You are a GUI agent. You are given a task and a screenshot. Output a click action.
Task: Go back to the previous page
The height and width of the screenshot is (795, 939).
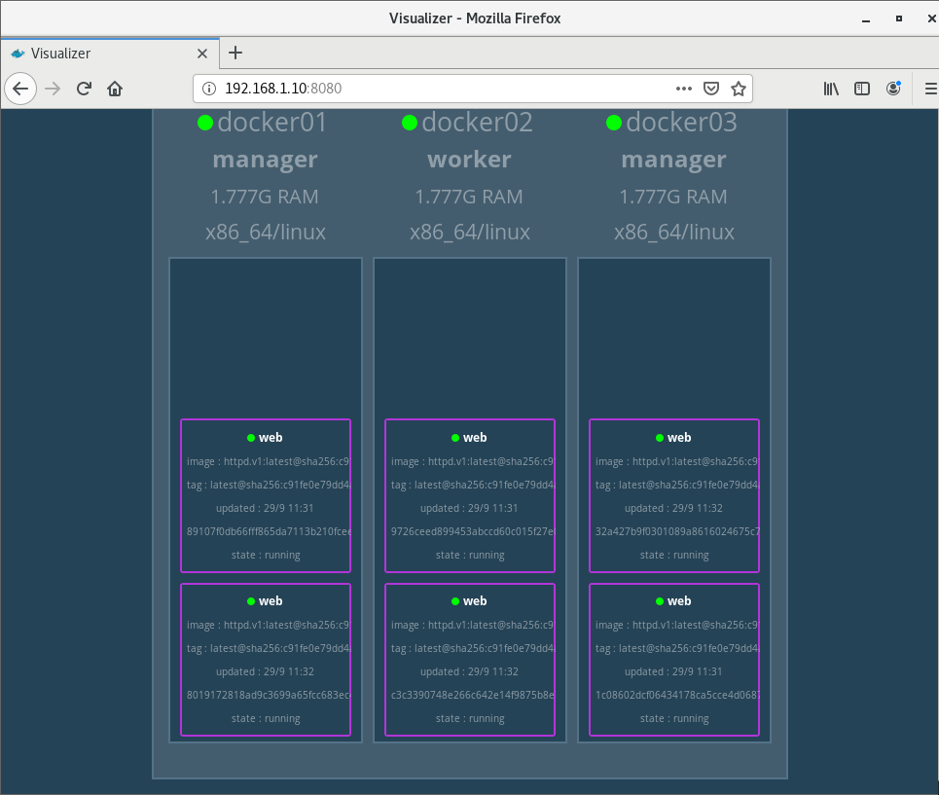pyautogui.click(x=20, y=89)
